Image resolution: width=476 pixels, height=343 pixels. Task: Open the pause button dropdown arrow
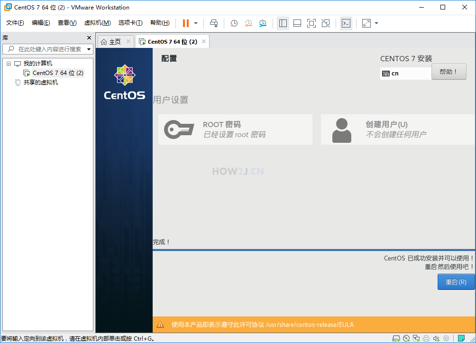196,23
